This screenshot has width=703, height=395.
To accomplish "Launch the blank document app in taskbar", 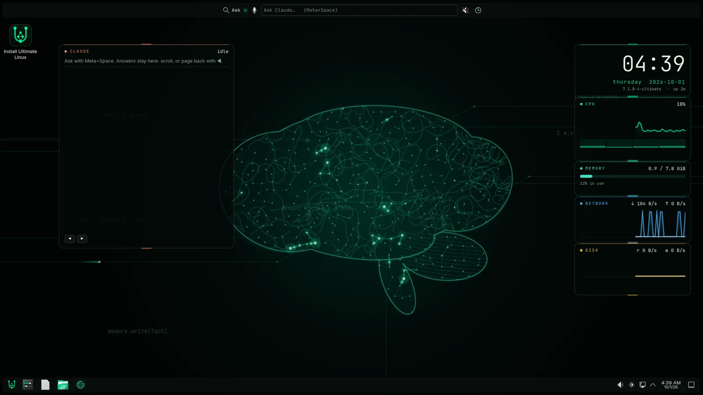I will tap(45, 385).
